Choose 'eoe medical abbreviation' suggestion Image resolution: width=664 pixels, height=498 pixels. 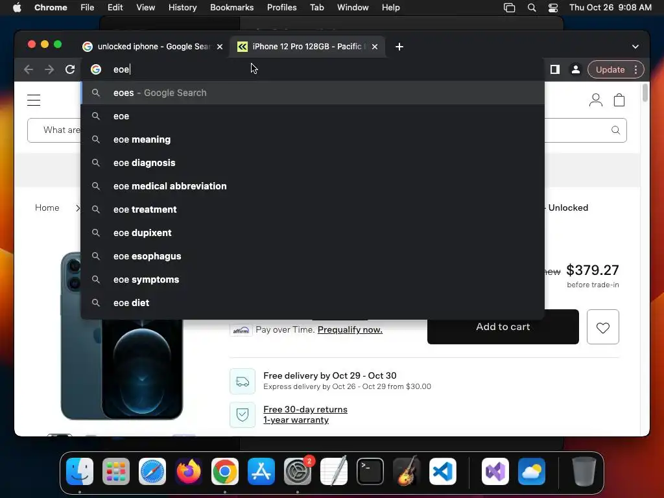point(313,186)
